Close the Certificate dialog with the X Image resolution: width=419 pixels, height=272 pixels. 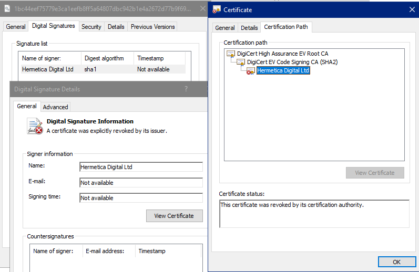pos(412,9)
